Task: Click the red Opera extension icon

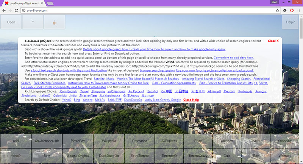Action: tap(292, 11)
